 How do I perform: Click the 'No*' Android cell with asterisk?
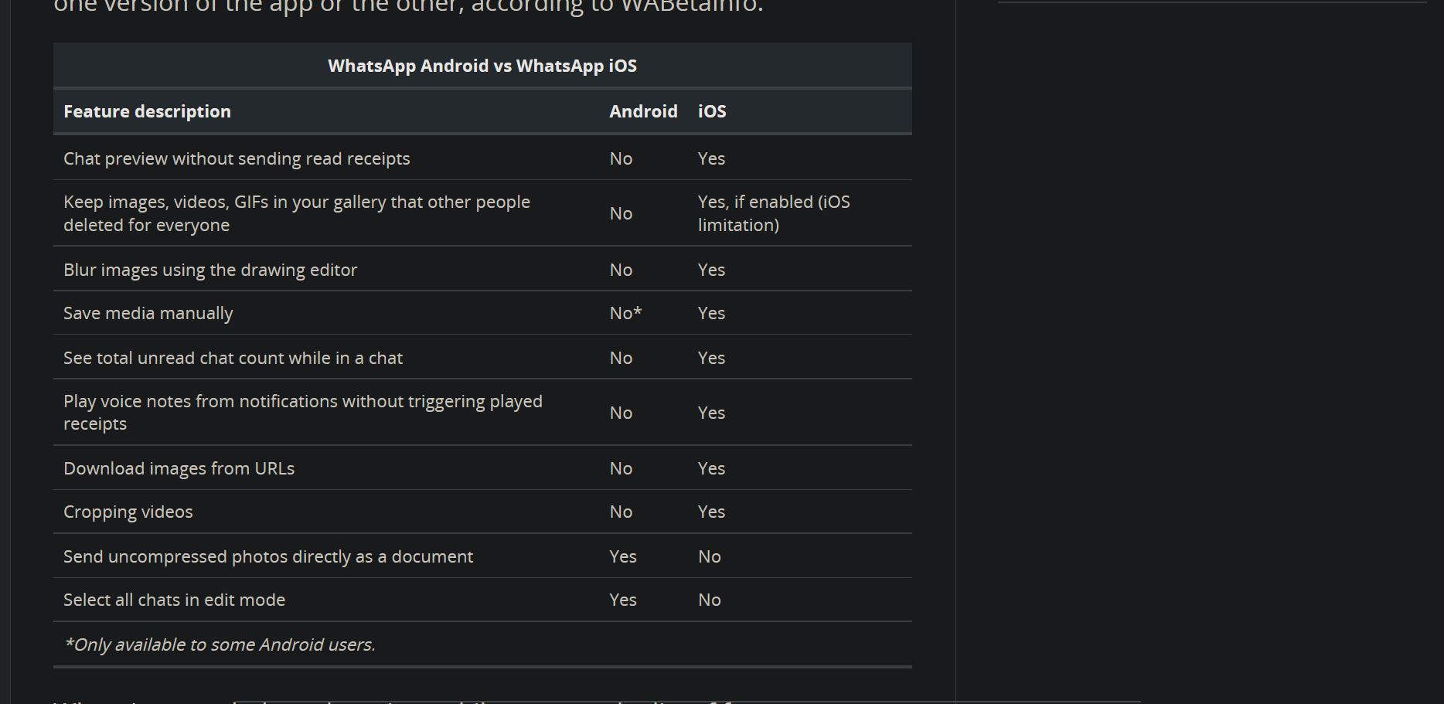click(x=625, y=313)
